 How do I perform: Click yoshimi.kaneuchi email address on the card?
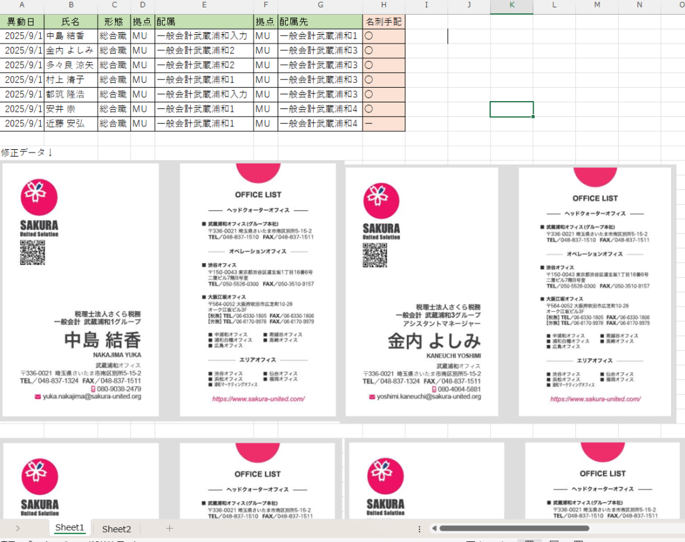pos(428,397)
